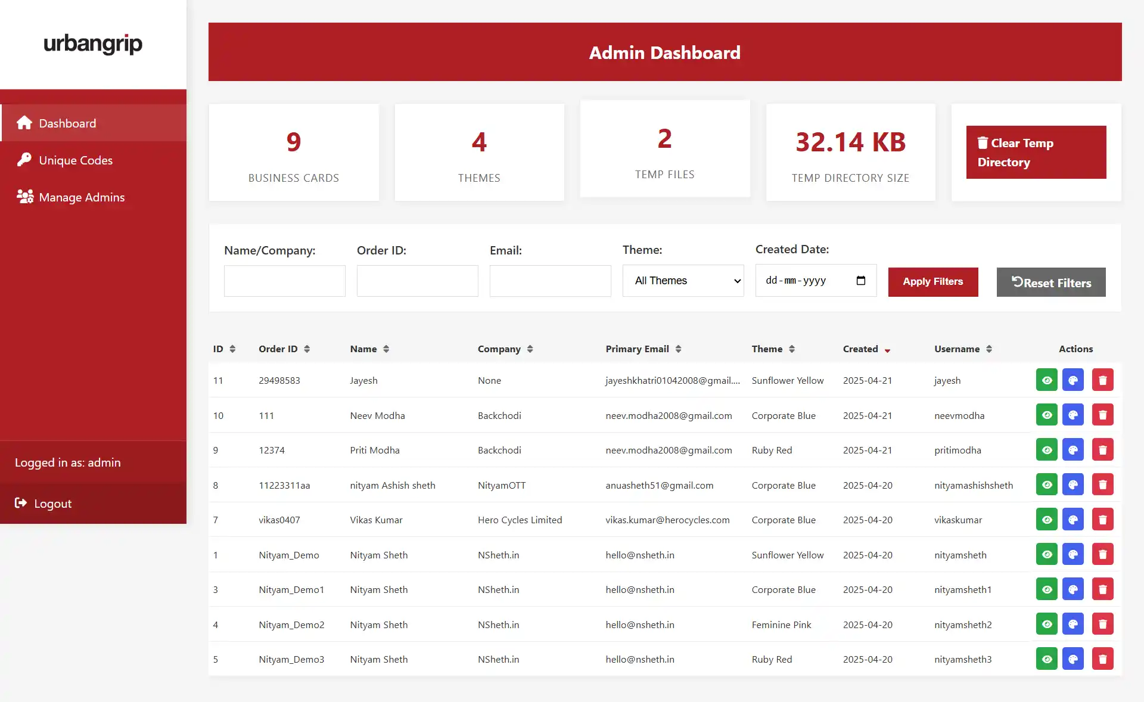The width and height of the screenshot is (1144, 702).
Task: Go to Manage Admins in the sidebar
Action: 81,197
